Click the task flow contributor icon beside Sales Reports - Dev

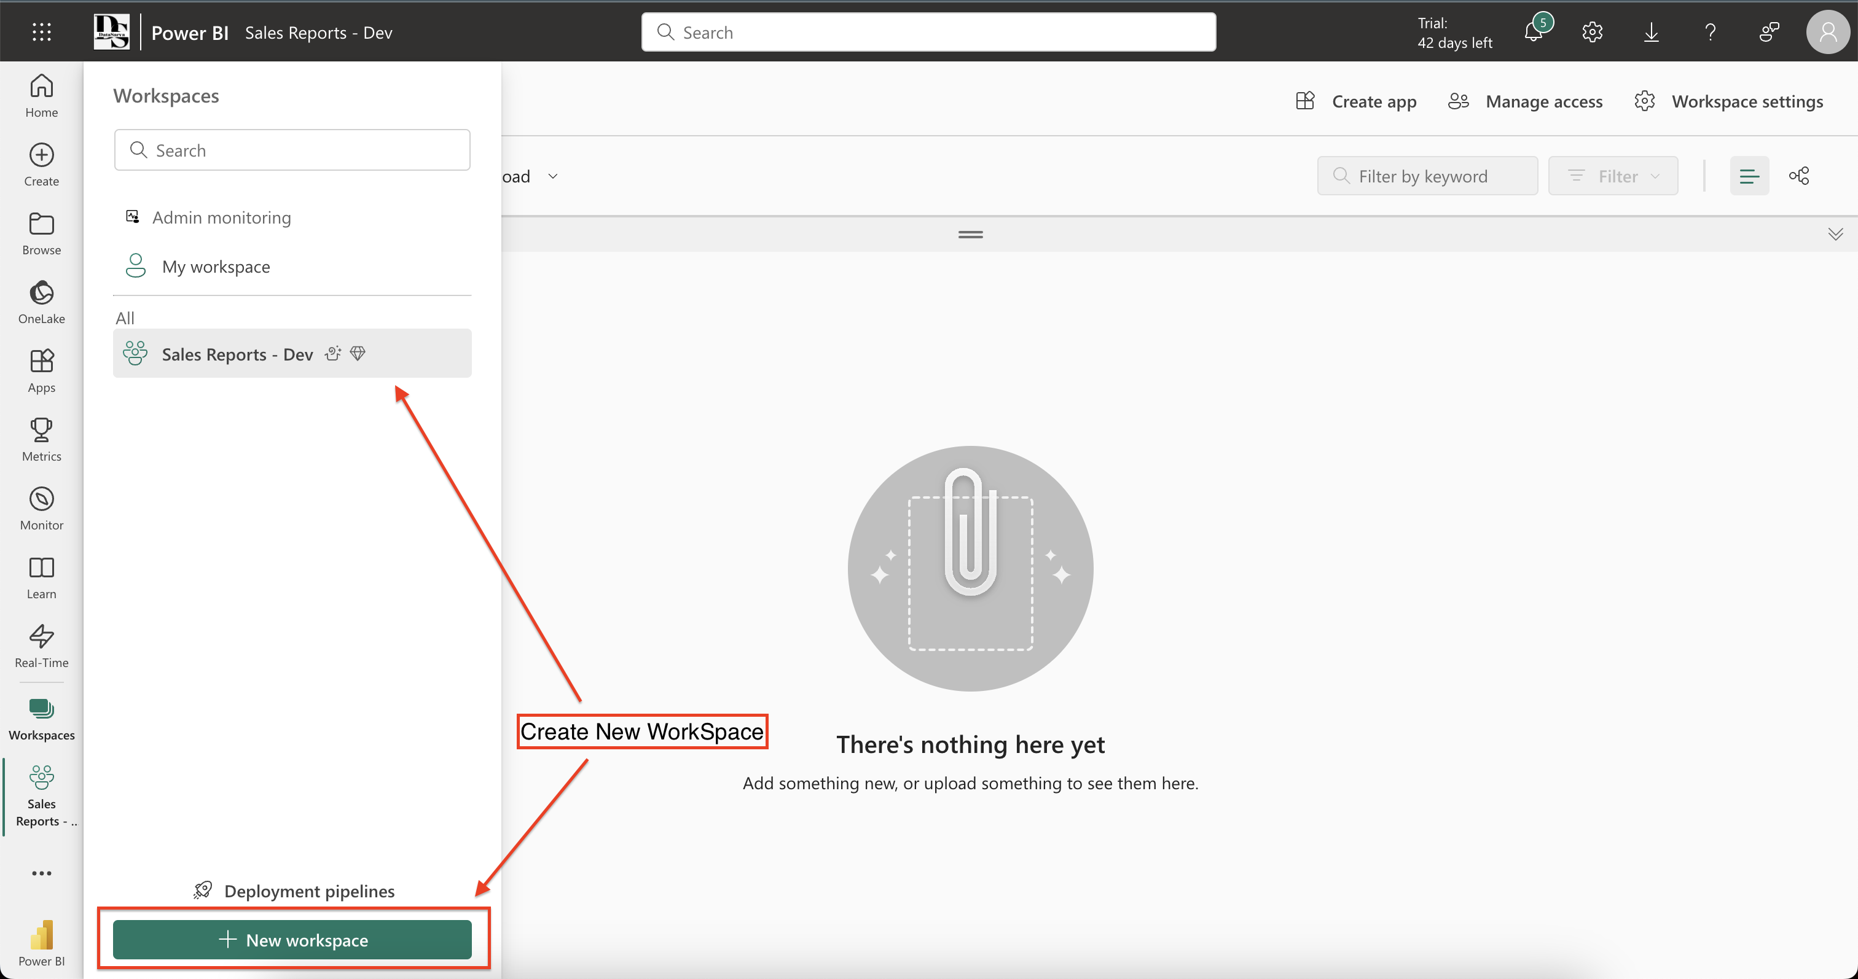click(332, 353)
